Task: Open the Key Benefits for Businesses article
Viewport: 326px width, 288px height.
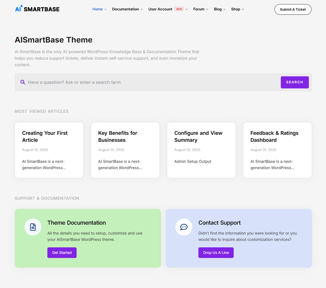Action: point(118,136)
